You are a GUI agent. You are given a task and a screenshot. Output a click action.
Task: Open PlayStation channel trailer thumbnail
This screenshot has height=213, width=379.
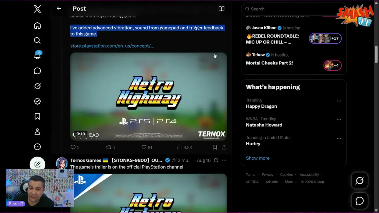click(x=149, y=193)
